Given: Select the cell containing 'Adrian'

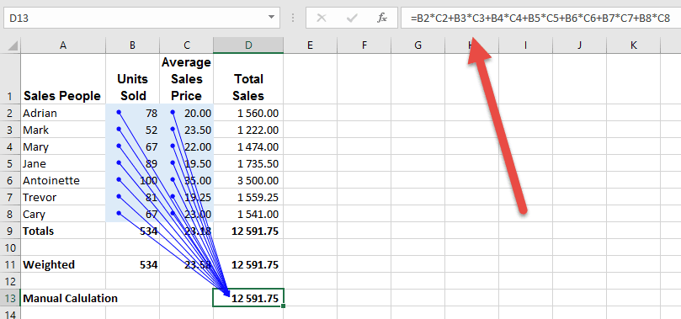Looking at the screenshot, I should click(63, 113).
